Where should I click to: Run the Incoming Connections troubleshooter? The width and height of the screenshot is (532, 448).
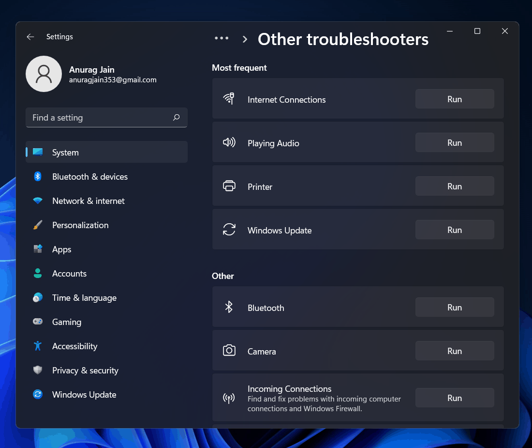click(x=455, y=398)
